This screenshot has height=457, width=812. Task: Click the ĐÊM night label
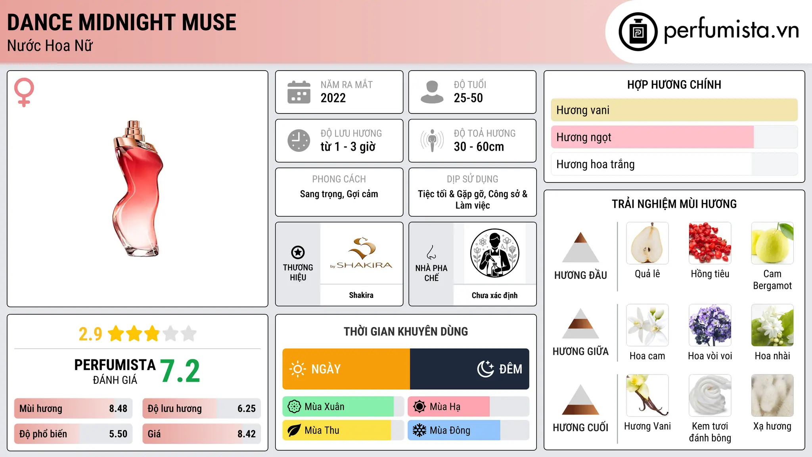click(511, 369)
